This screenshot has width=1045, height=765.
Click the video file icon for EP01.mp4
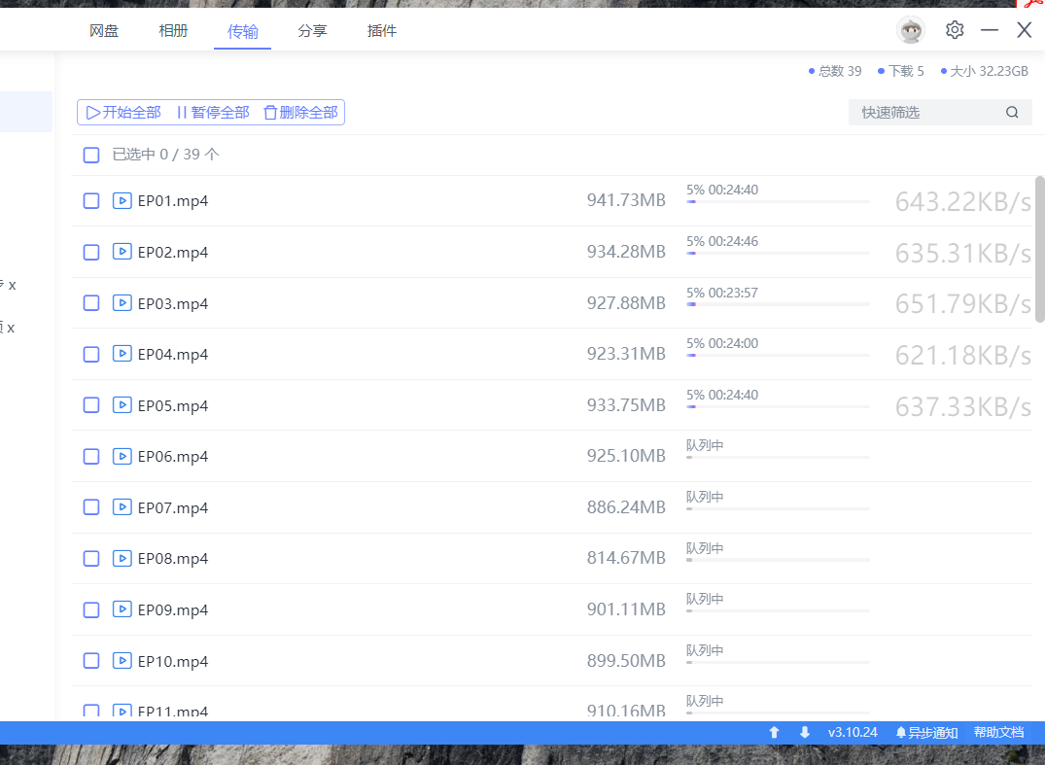(x=122, y=200)
